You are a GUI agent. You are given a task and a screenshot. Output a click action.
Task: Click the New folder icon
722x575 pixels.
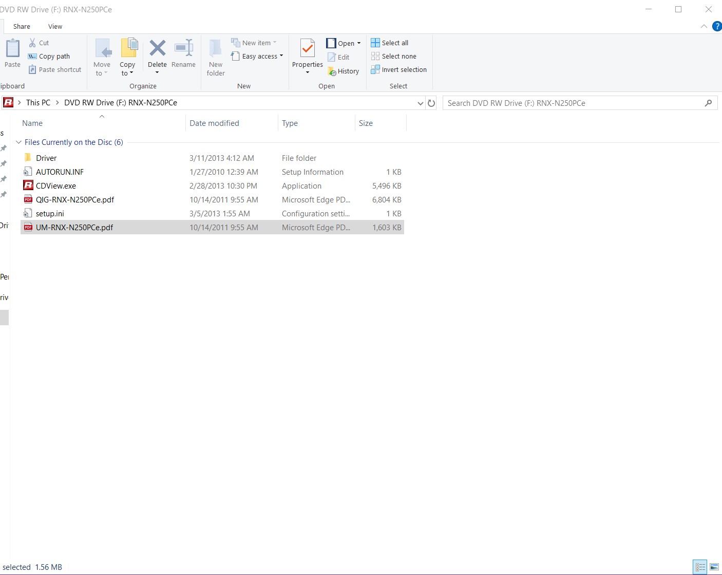point(216,49)
